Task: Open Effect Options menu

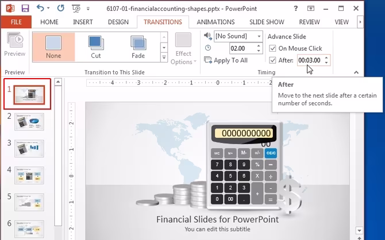Action: (183, 49)
